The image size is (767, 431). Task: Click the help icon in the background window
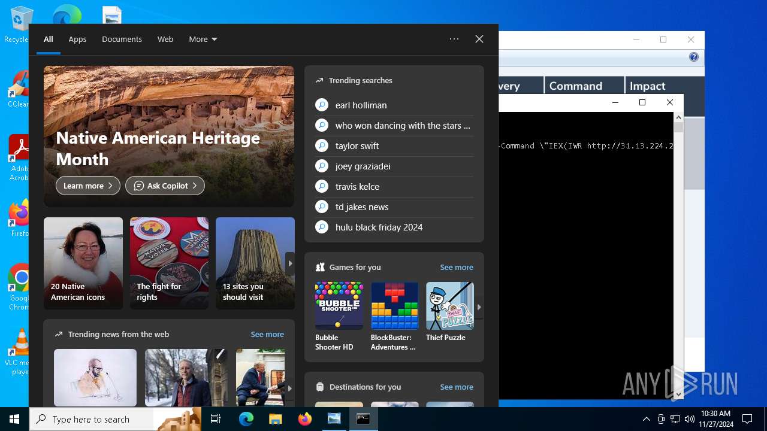[x=694, y=57]
